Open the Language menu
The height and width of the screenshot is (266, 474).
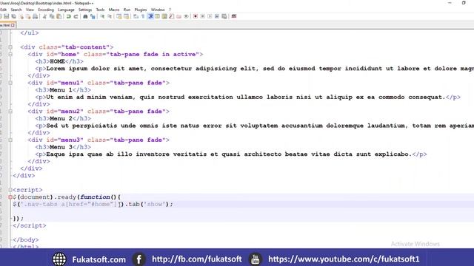pos(66,10)
